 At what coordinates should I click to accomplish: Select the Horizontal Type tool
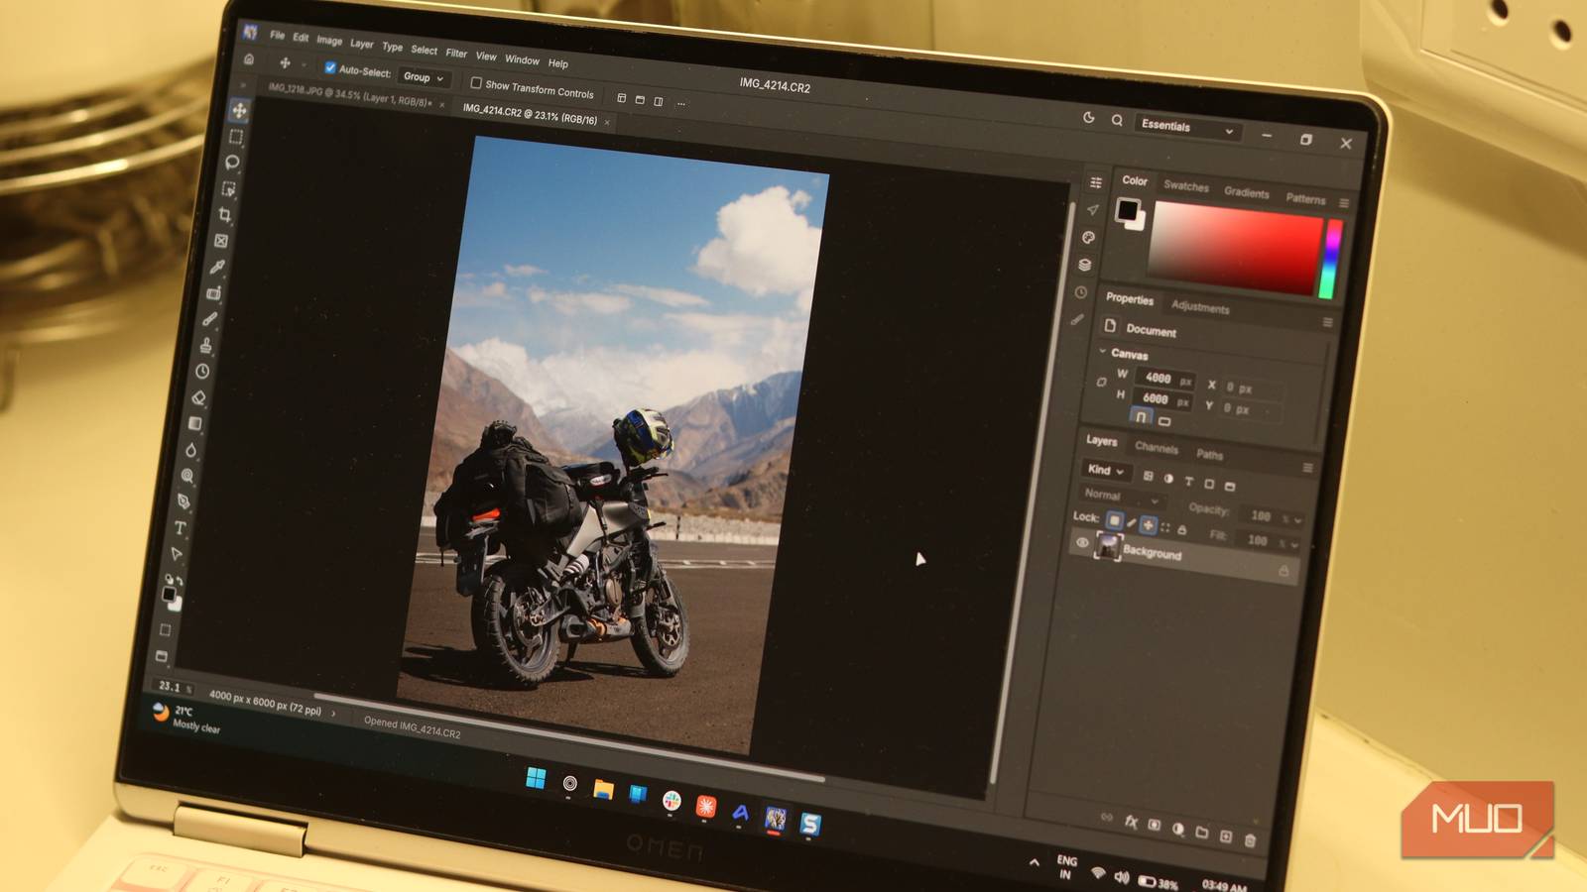(180, 528)
